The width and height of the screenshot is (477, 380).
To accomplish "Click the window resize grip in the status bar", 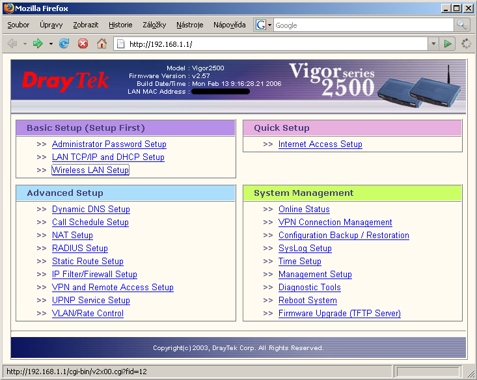I will pyautogui.click(x=470, y=373).
